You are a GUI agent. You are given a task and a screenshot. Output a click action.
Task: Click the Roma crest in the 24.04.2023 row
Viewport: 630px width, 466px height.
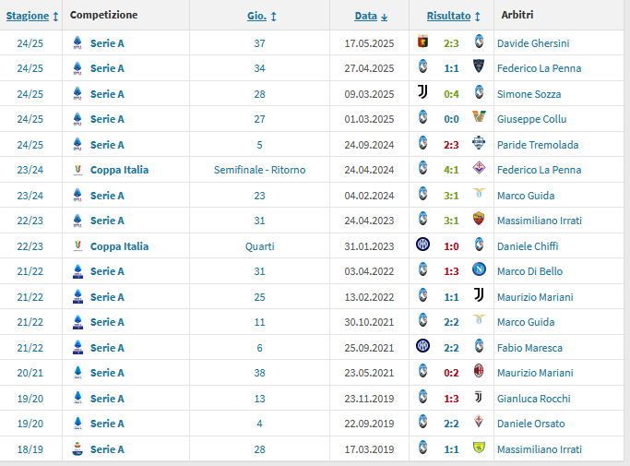click(x=479, y=221)
